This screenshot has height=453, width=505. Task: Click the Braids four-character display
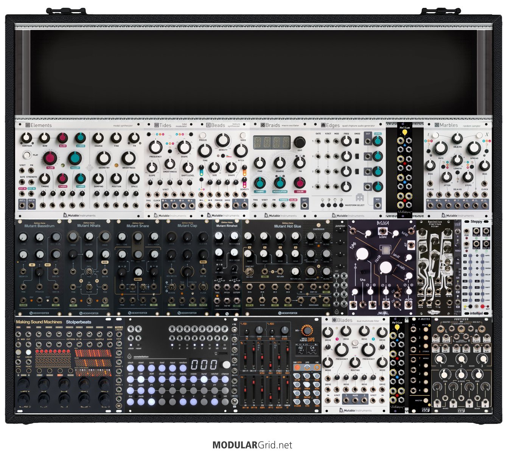[x=272, y=142]
